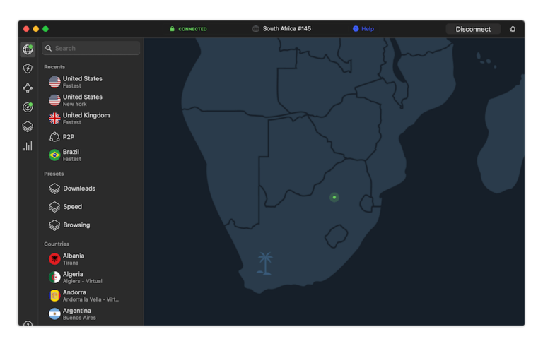The height and width of the screenshot is (346, 543).
Task: Connect to Albania Tirana server
Action: [74, 259]
